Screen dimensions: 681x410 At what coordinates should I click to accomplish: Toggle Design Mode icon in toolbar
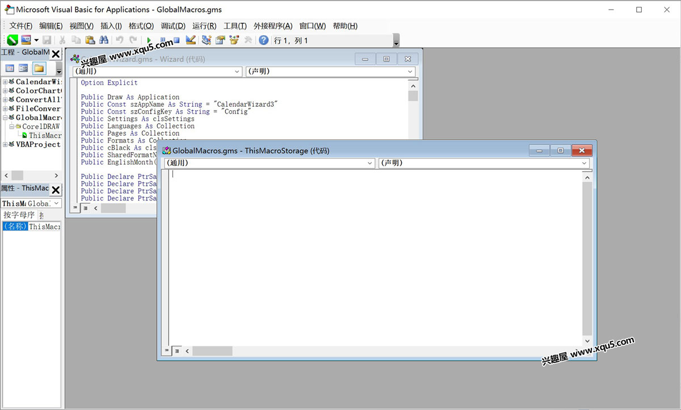[191, 40]
